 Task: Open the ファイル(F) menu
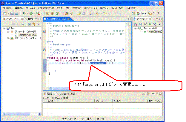point(7,8)
